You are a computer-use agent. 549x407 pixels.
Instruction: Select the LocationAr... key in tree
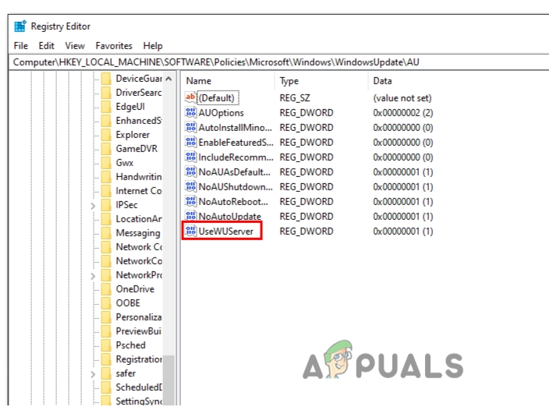click(x=139, y=219)
